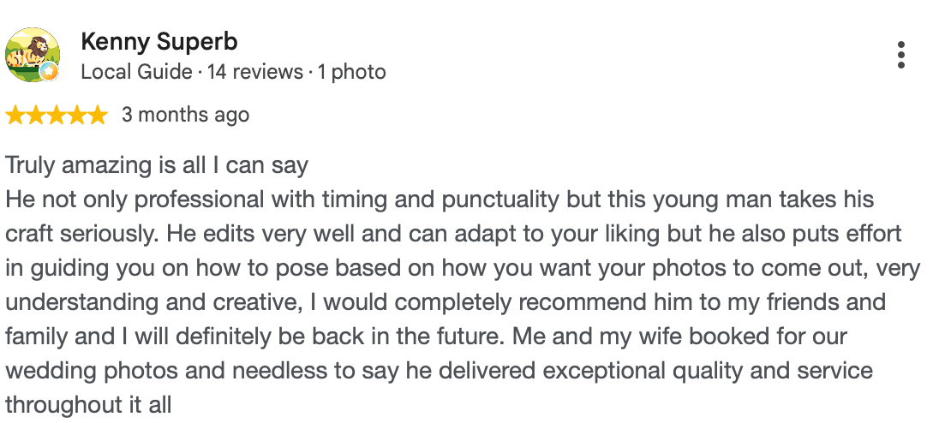Click Kenny Superb's lion profile avatar
The image size is (939, 423).
pos(33,55)
